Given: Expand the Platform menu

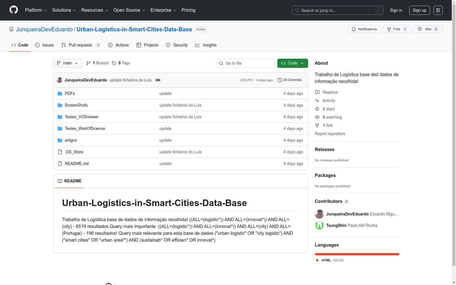Looking at the screenshot, I should pos(36,10).
